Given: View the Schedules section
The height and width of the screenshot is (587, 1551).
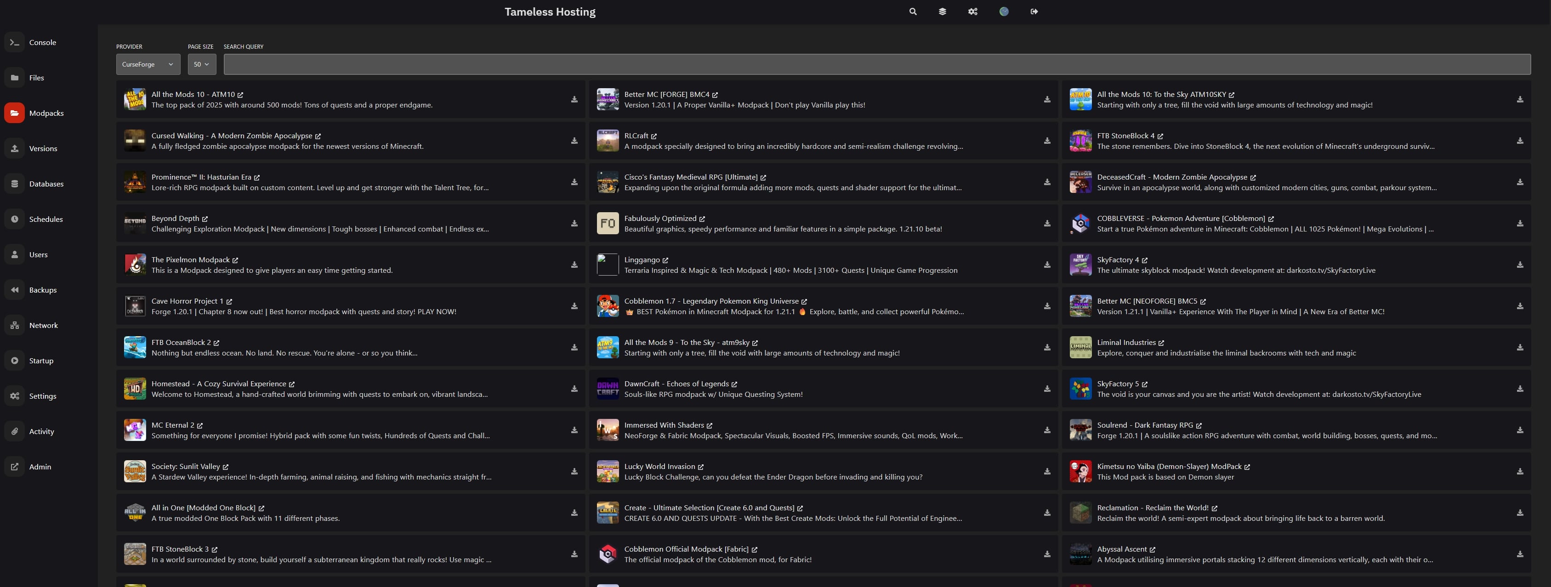Looking at the screenshot, I should pos(46,219).
